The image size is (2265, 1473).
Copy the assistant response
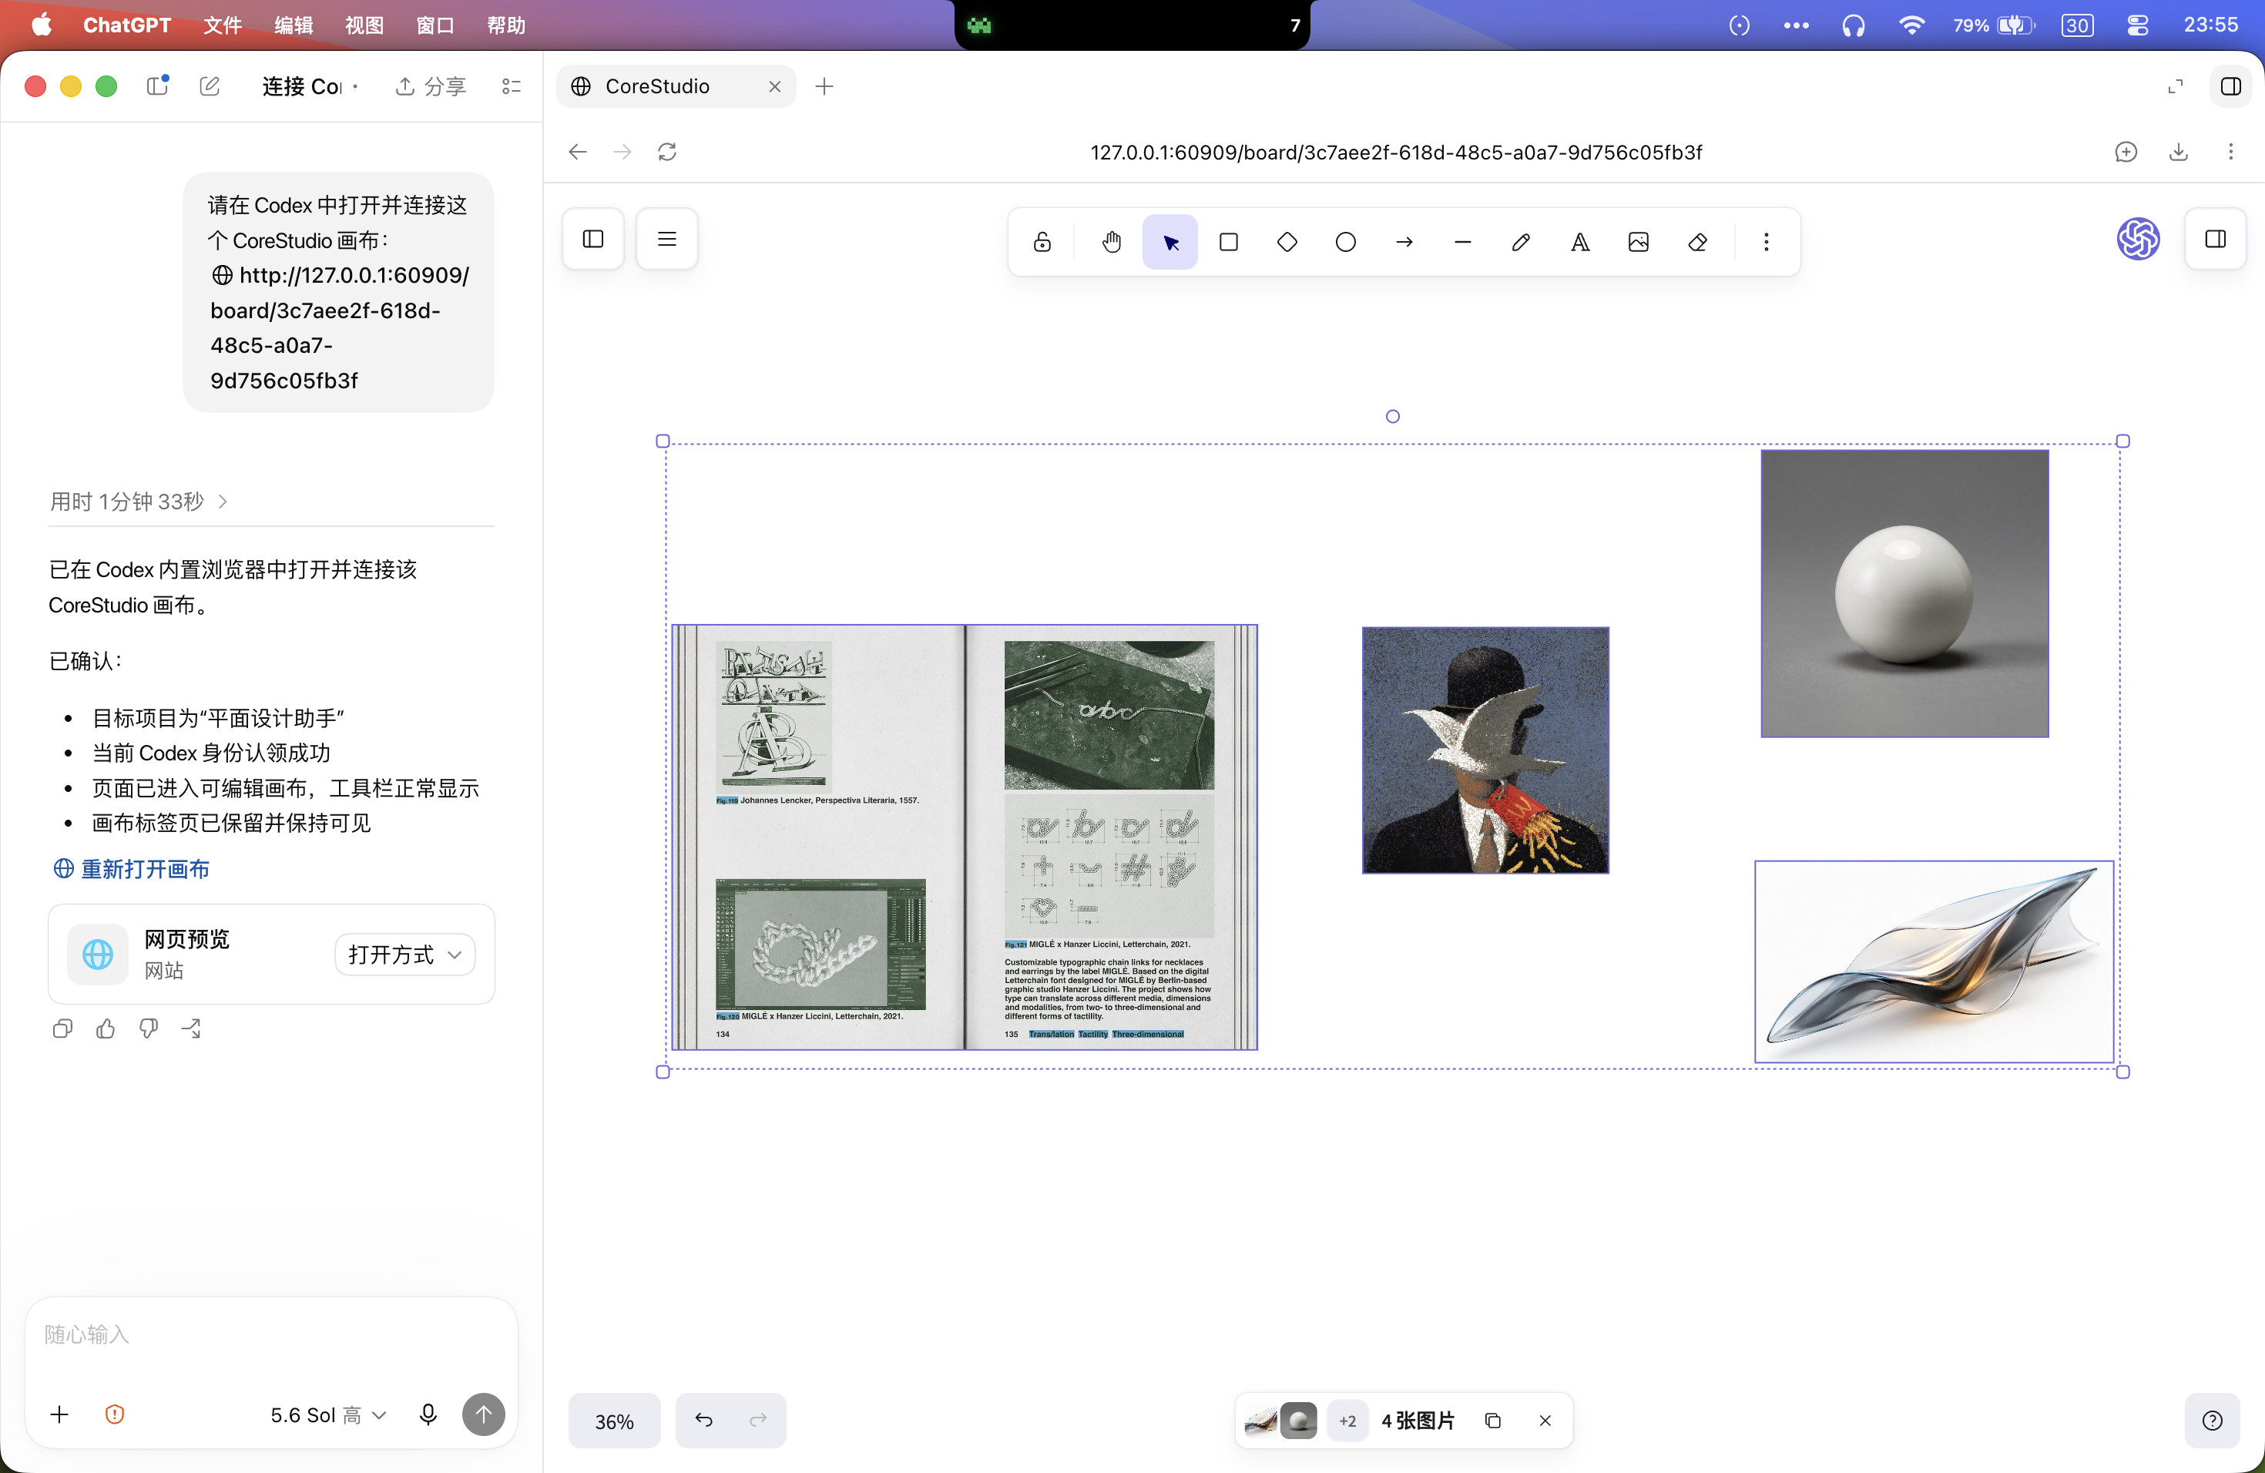(x=63, y=1028)
